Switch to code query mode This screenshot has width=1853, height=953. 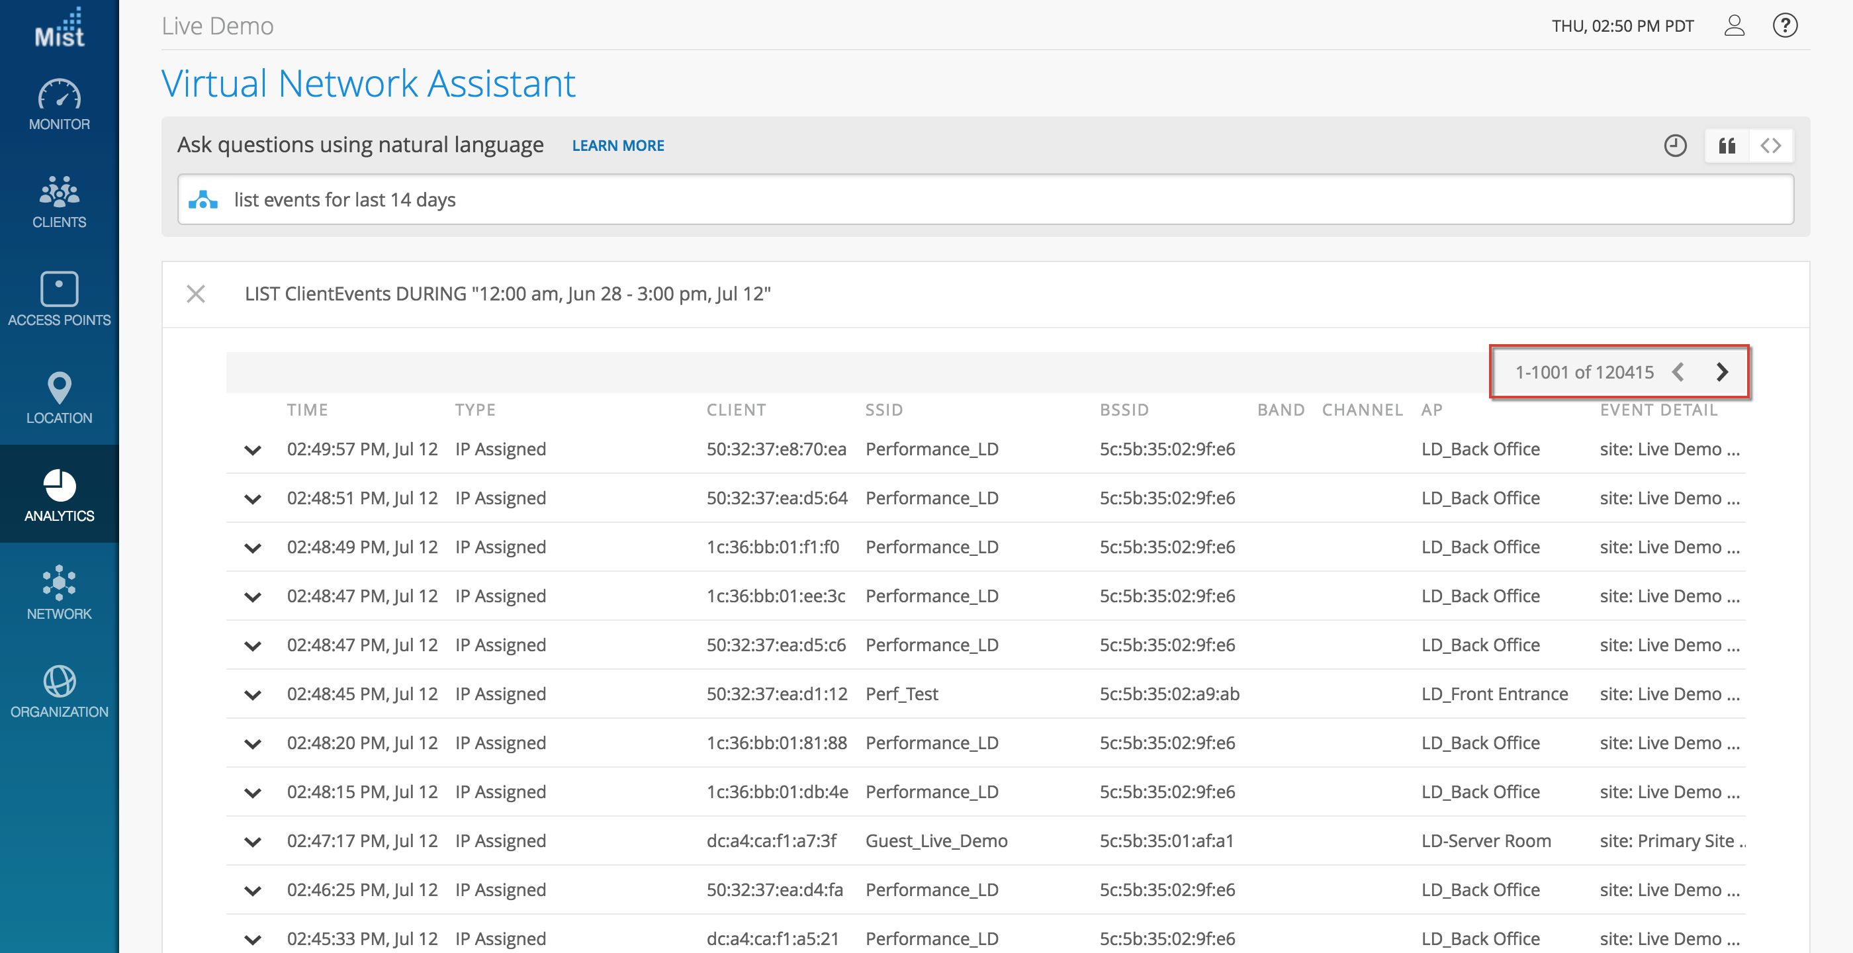pos(1770,146)
